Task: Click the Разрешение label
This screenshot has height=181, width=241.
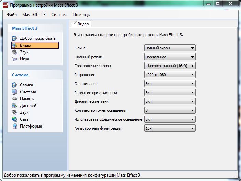Action: point(84,75)
